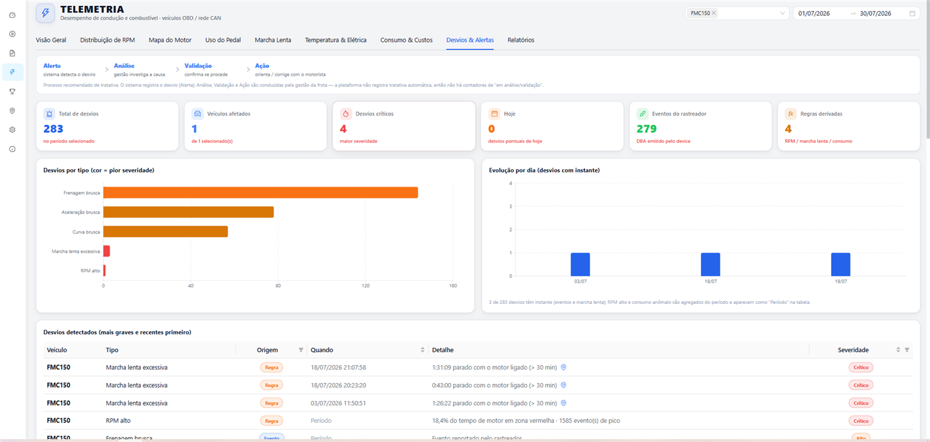The width and height of the screenshot is (930, 442).
Task: Open the info circle icon in sidebar
Action: (x=12, y=149)
